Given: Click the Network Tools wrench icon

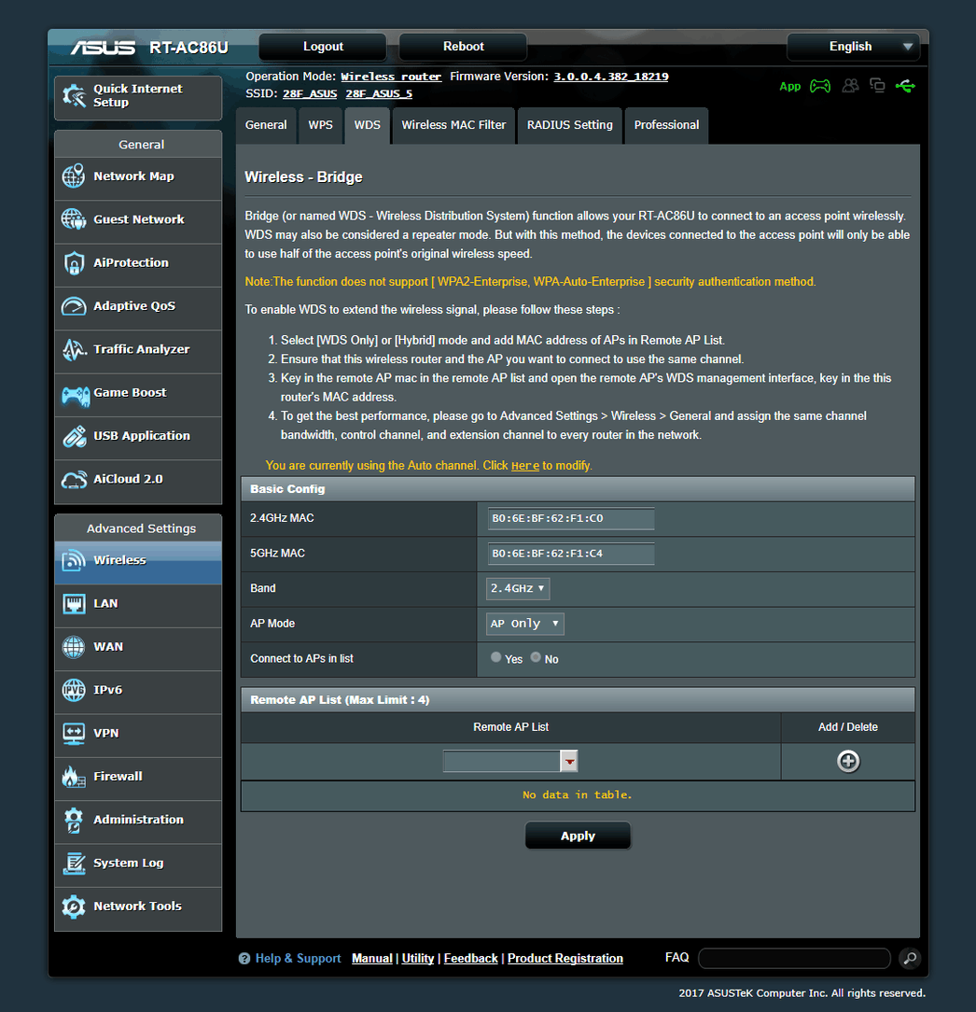Looking at the screenshot, I should [74, 907].
